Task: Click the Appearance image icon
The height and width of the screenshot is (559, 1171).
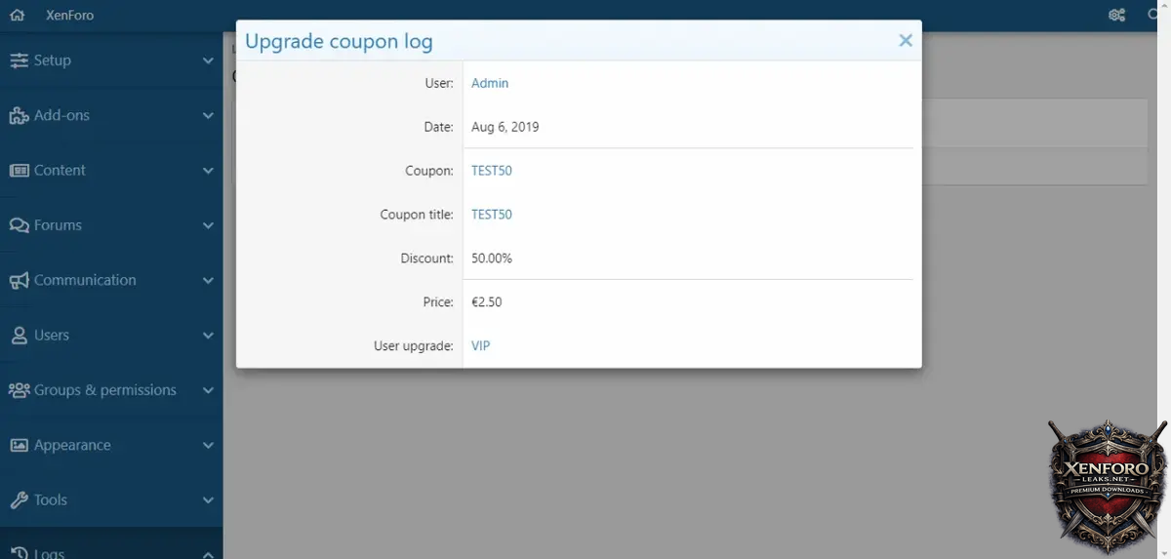Action: pos(19,446)
